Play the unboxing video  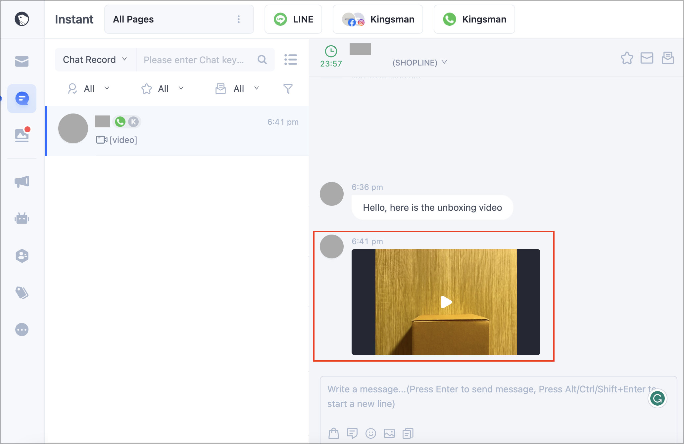click(x=447, y=302)
